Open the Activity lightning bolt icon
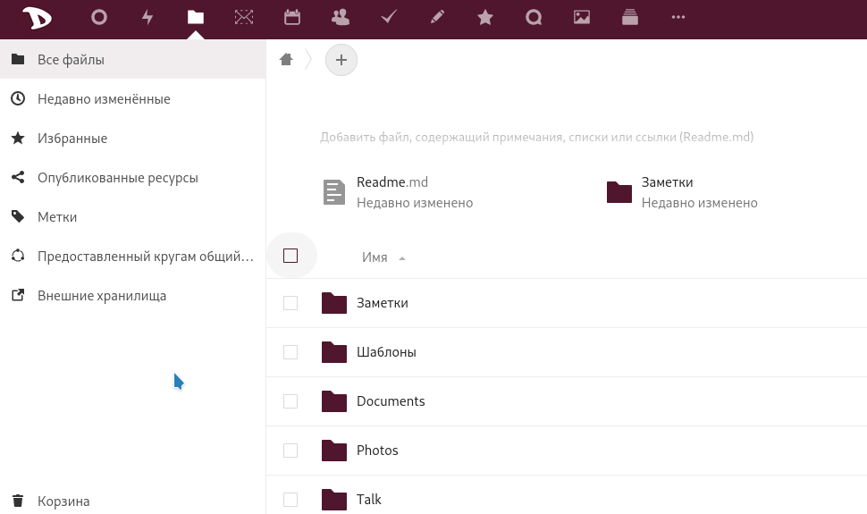This screenshot has height=514, width=867. [x=147, y=17]
